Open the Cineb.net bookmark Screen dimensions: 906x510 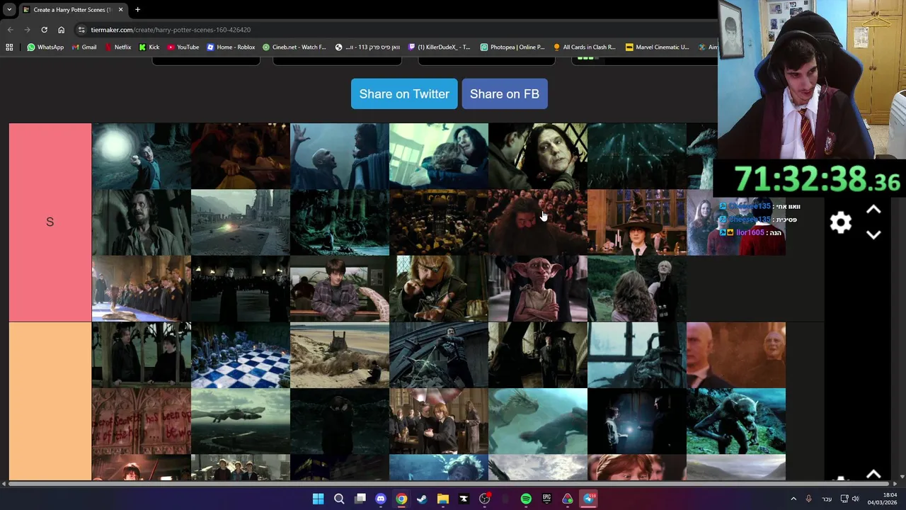[294, 47]
